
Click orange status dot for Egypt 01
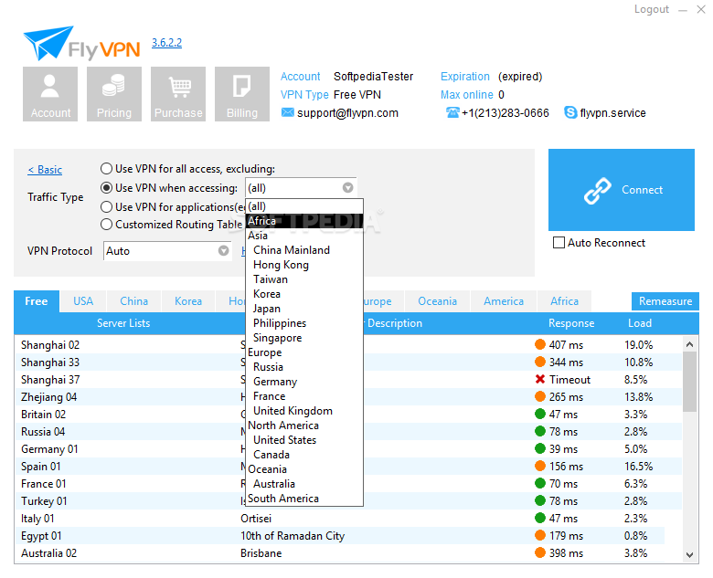[x=540, y=535]
